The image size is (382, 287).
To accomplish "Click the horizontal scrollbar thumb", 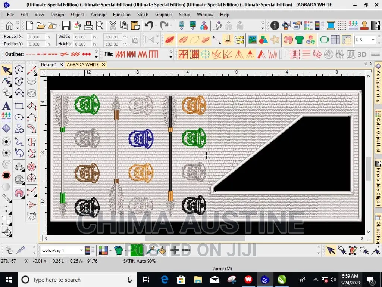I will (195, 238).
